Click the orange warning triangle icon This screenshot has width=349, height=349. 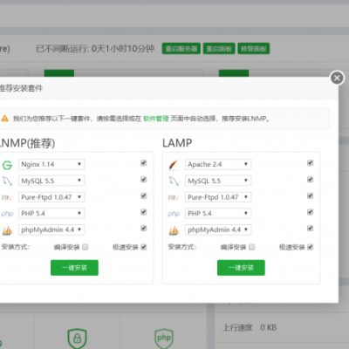click(4, 119)
